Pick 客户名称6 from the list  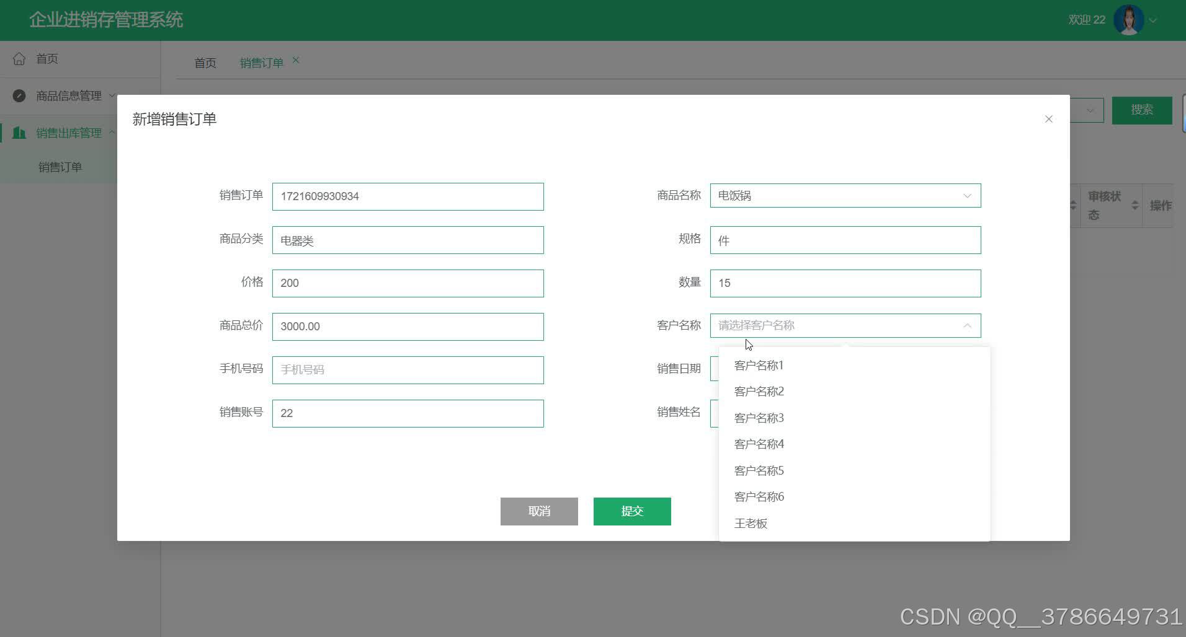pyautogui.click(x=854, y=497)
